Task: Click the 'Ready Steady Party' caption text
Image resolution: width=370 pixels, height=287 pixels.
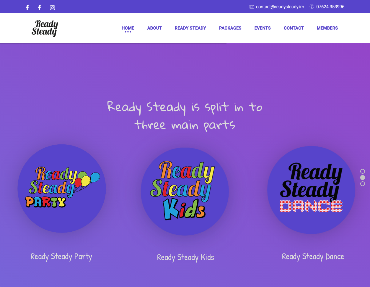Action: [x=61, y=257]
